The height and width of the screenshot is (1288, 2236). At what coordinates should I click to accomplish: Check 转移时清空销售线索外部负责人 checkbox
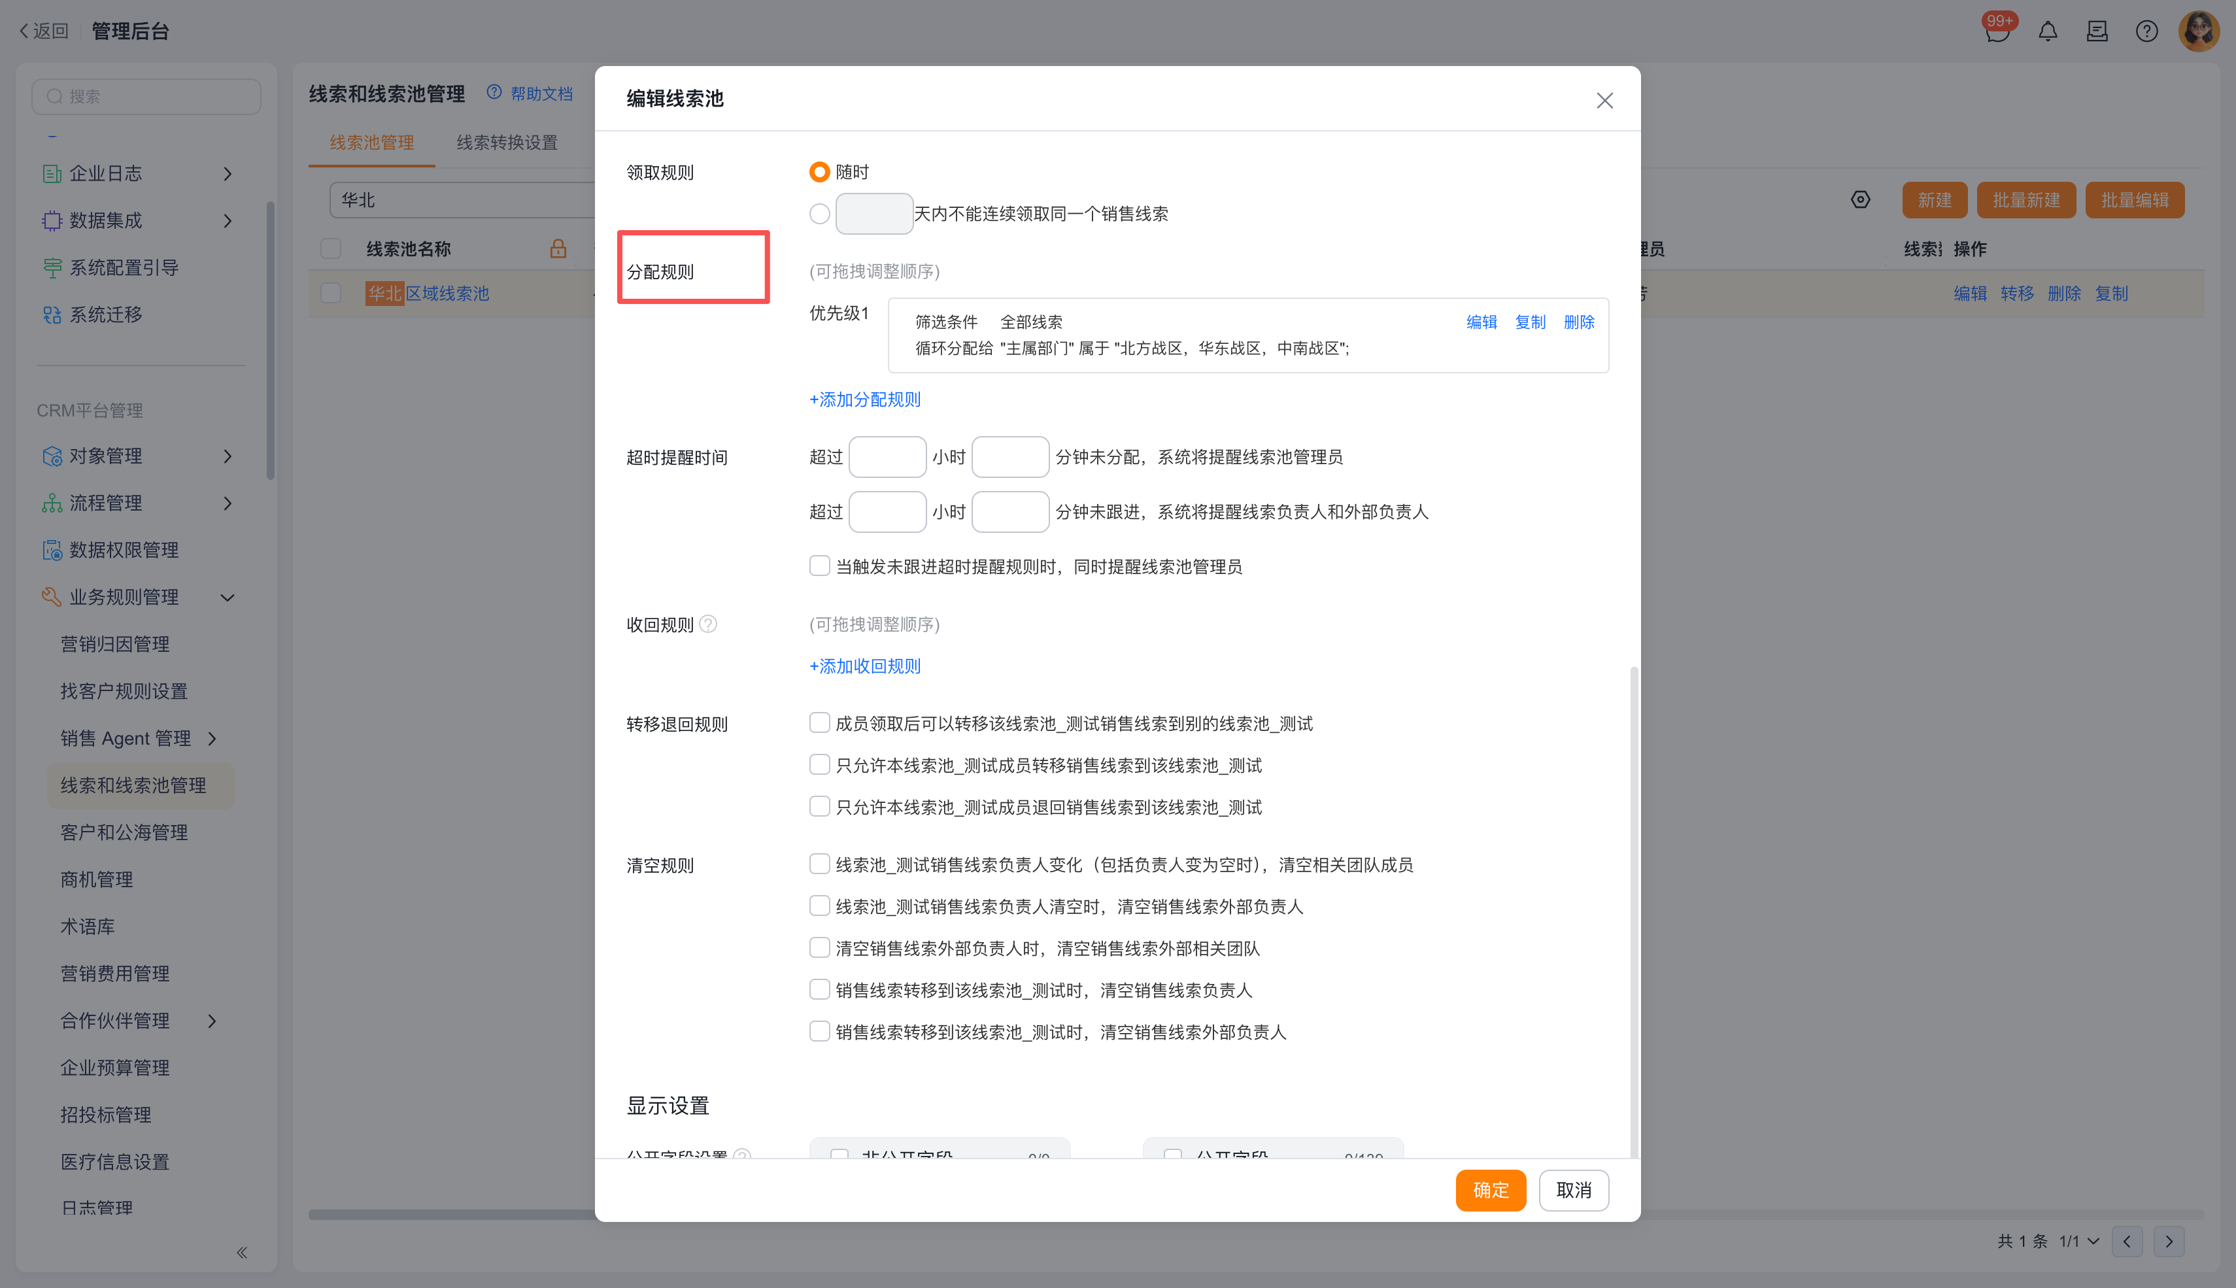coord(820,1032)
